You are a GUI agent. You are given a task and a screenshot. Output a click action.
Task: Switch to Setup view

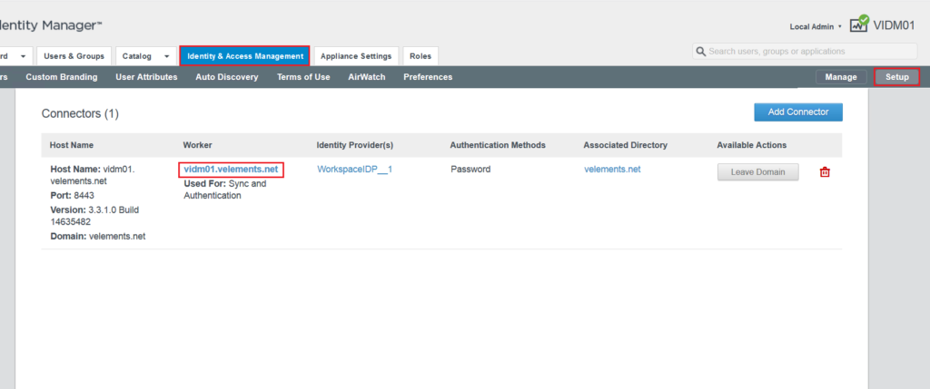click(x=896, y=77)
